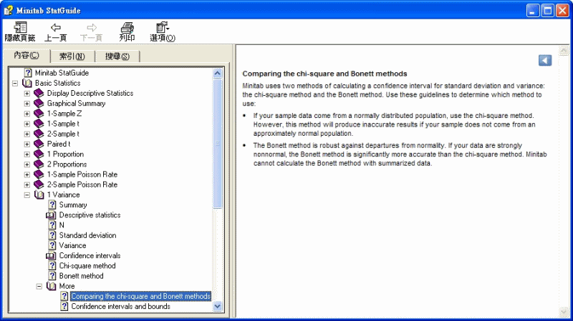Expand the Graphical Summary node

27,104
